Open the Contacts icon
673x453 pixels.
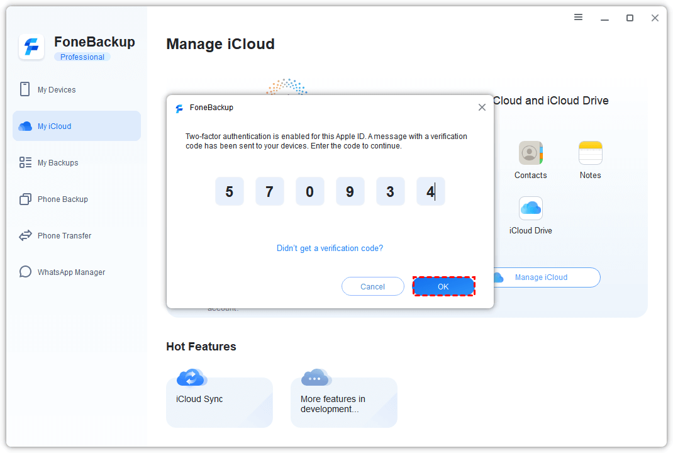[x=530, y=153]
